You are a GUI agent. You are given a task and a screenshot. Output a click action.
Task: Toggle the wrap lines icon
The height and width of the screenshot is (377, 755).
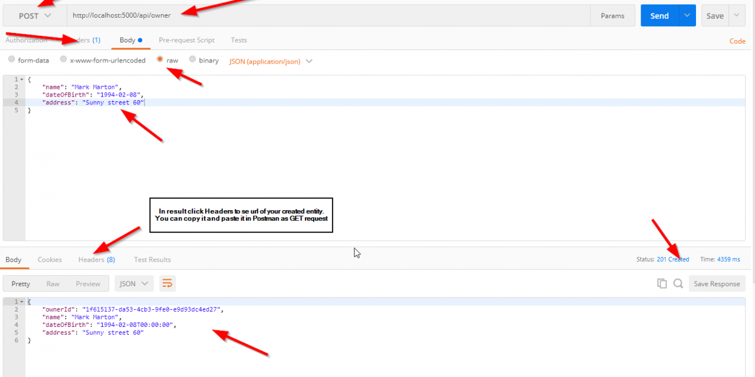[167, 283]
